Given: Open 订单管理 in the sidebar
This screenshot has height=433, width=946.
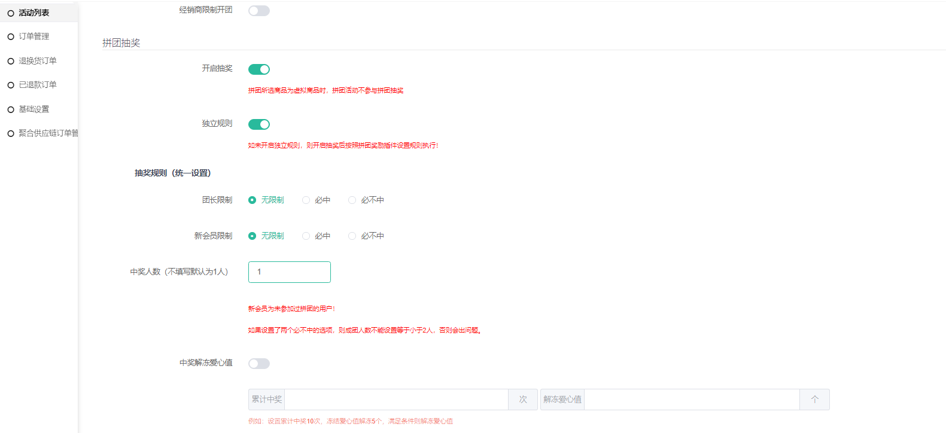Looking at the screenshot, I should (x=34, y=36).
